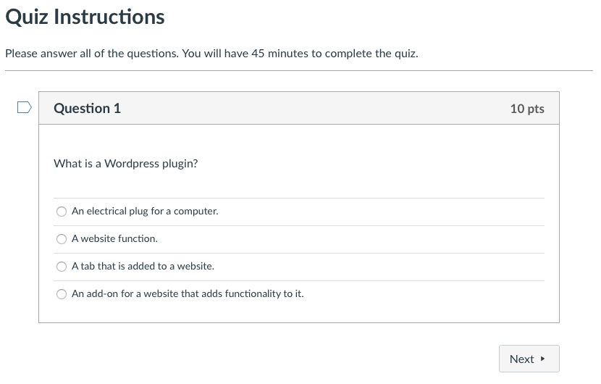Click 'A tab that is added to a website.' text
The height and width of the screenshot is (384, 601).
pos(143,266)
